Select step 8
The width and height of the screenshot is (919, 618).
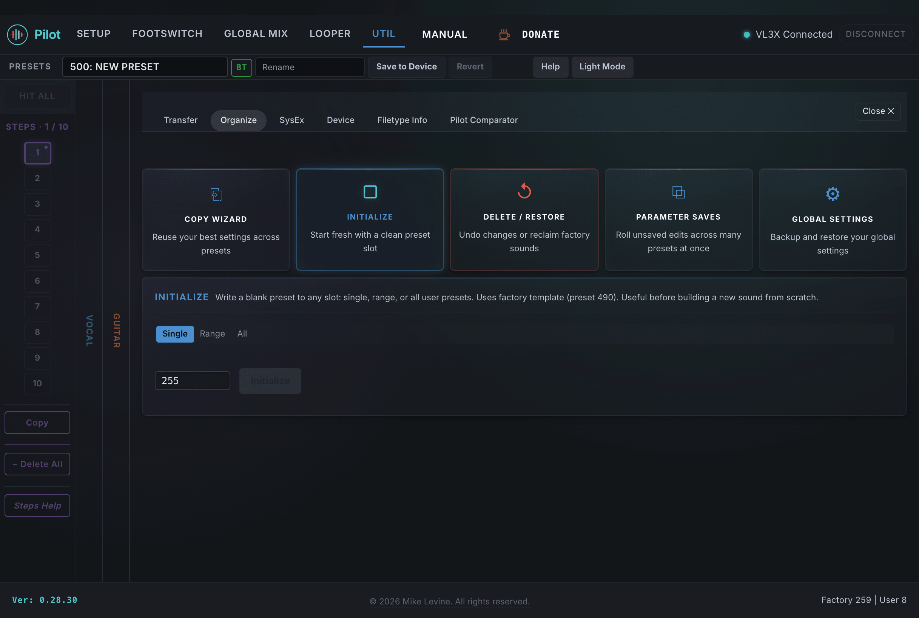[37, 332]
